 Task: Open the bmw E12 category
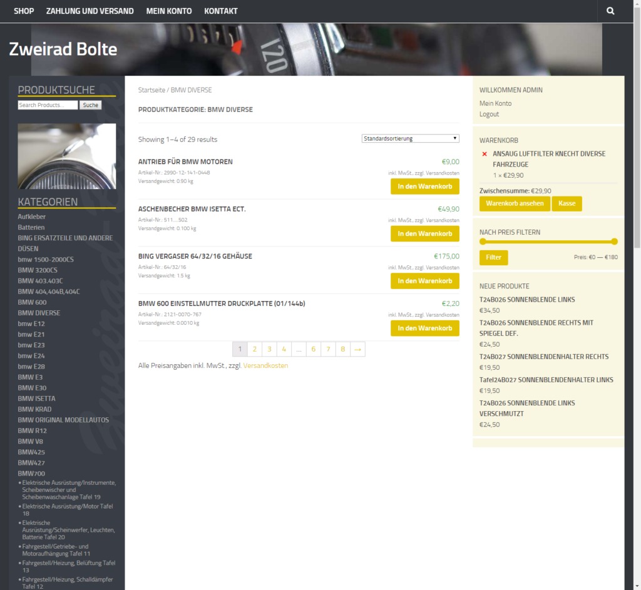[31, 323]
